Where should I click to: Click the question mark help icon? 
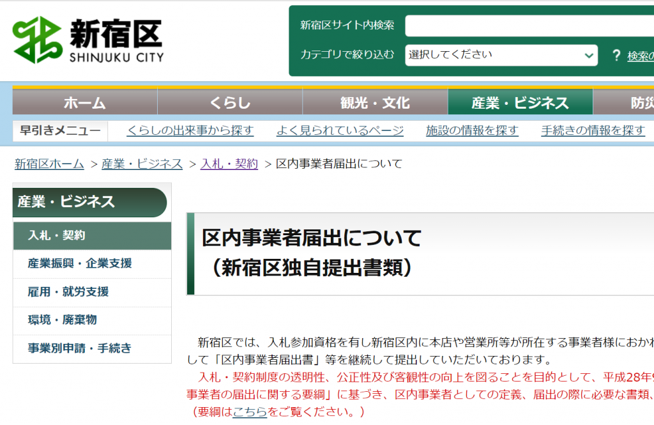(616, 56)
